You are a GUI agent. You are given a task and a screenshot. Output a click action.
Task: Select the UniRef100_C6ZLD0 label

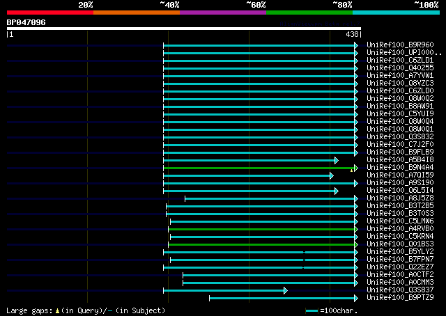400,90
